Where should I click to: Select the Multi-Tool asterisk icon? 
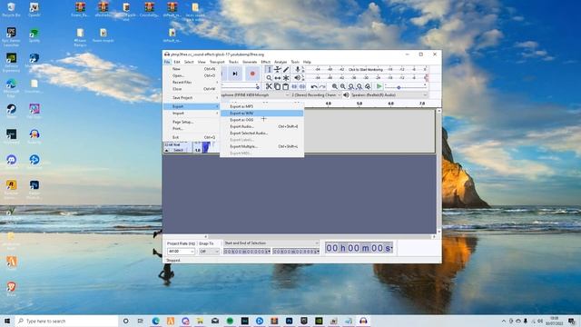[286, 78]
